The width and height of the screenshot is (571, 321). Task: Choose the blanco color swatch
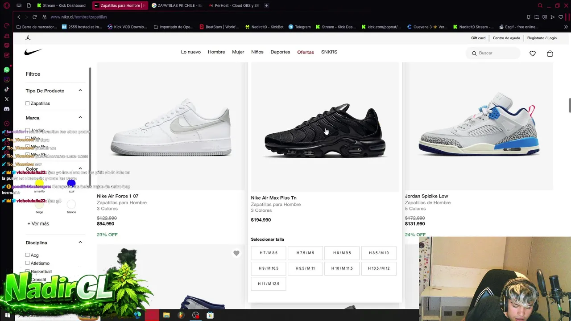71,204
